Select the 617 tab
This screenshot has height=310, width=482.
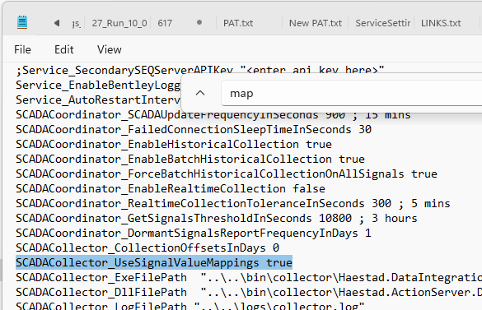[165, 23]
